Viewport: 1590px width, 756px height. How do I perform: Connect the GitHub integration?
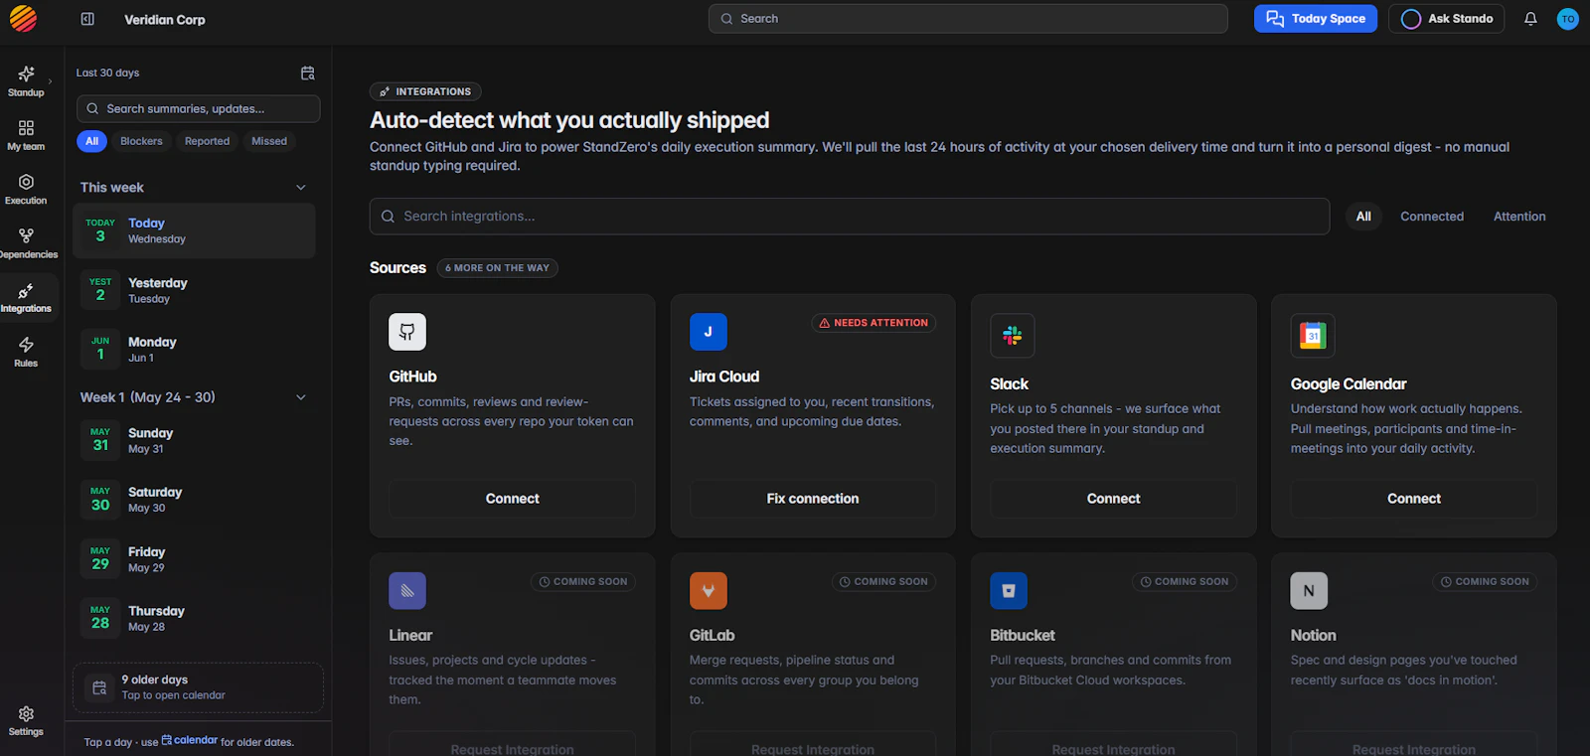click(512, 499)
